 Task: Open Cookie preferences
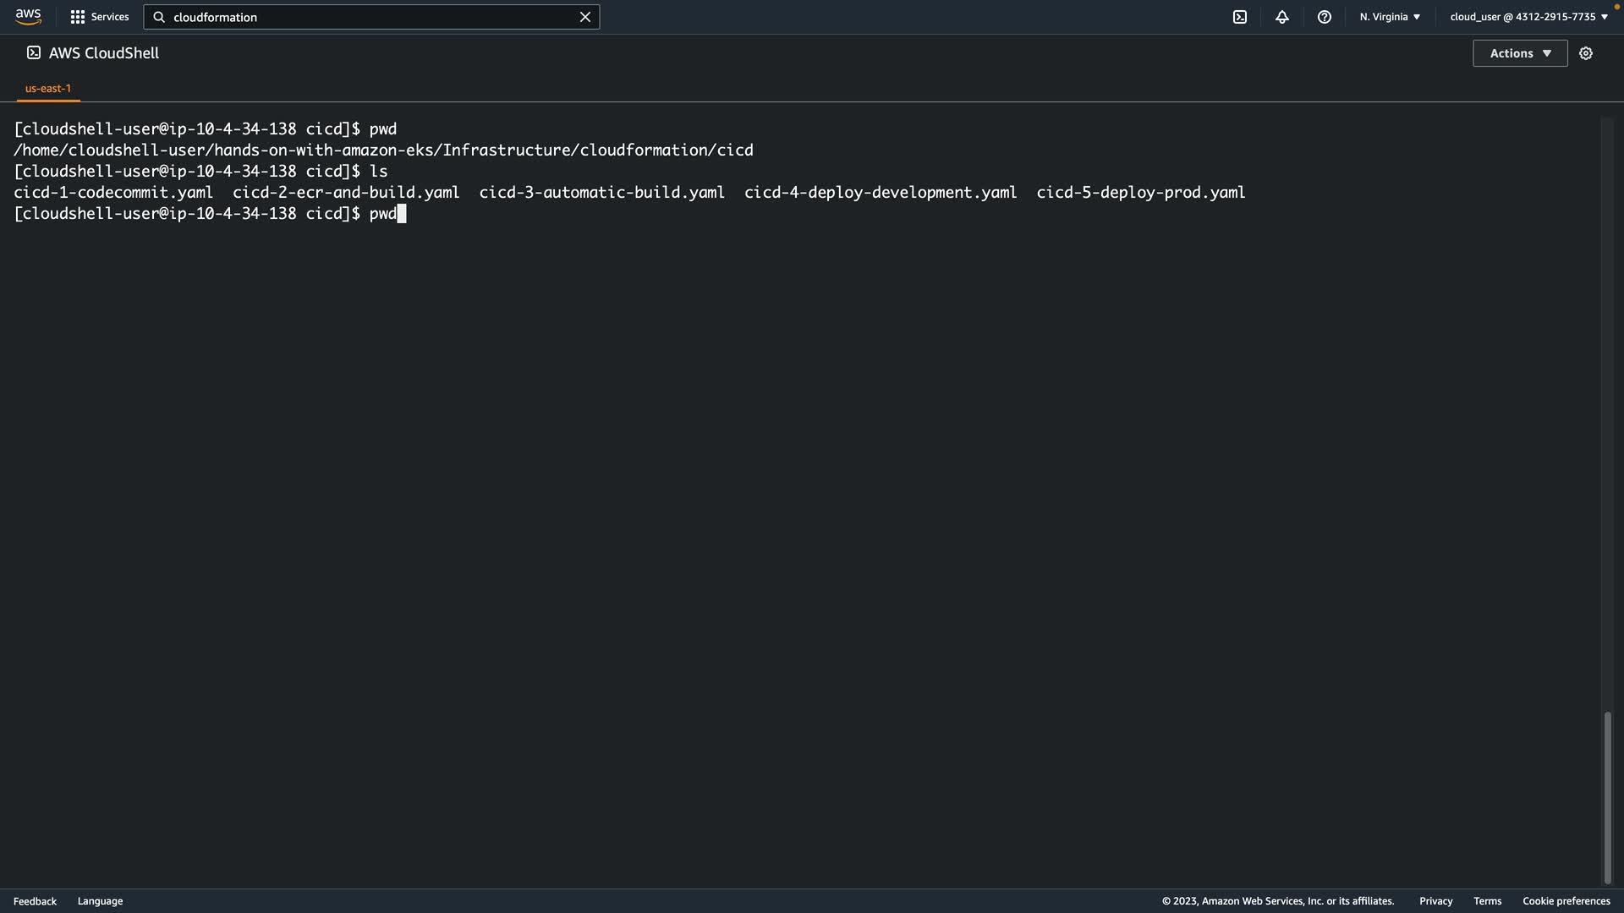[x=1566, y=901]
